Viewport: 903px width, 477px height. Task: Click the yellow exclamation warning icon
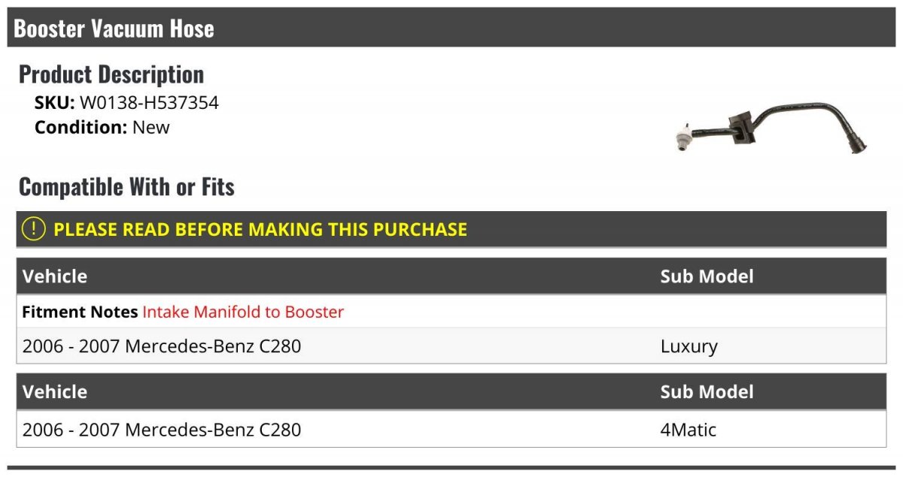(x=33, y=229)
